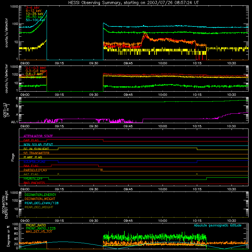The image size is (252, 252).
Task: Click the 09:45 tick label under keV panel
Action: click(x=128, y=63)
